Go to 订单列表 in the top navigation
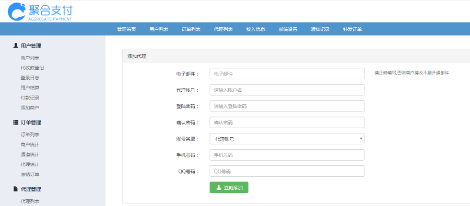Screen dimensions: 470x206 [191, 29]
